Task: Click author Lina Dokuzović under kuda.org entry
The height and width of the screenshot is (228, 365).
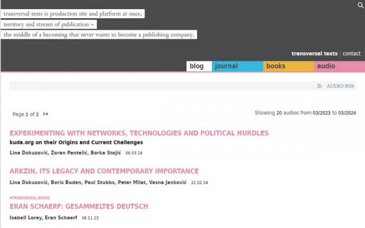Action: (29, 153)
